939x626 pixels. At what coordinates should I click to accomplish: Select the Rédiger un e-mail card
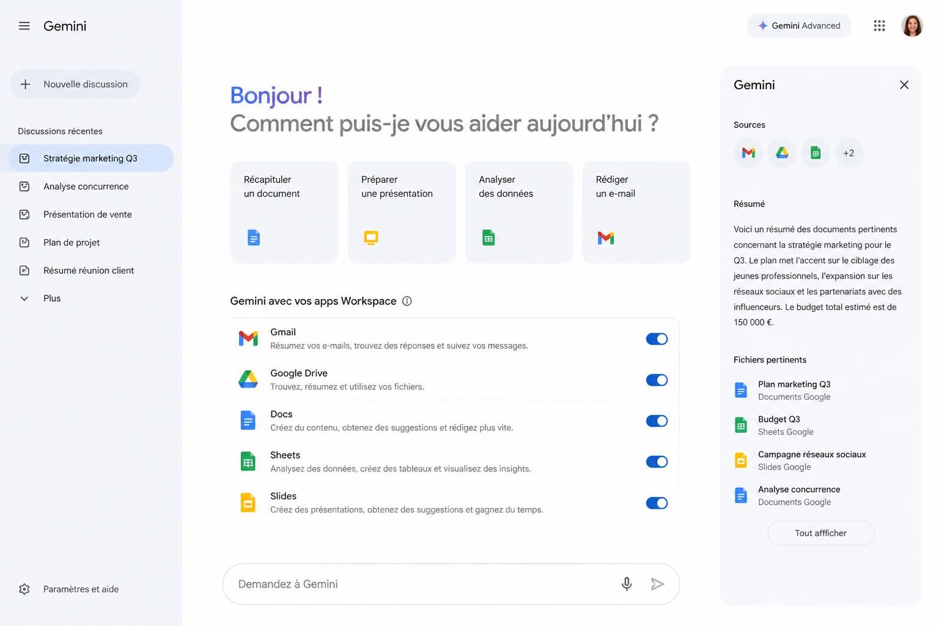coord(636,212)
